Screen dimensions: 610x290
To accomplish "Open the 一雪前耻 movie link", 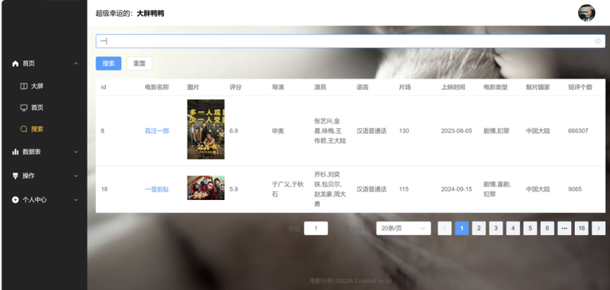I will (157, 189).
